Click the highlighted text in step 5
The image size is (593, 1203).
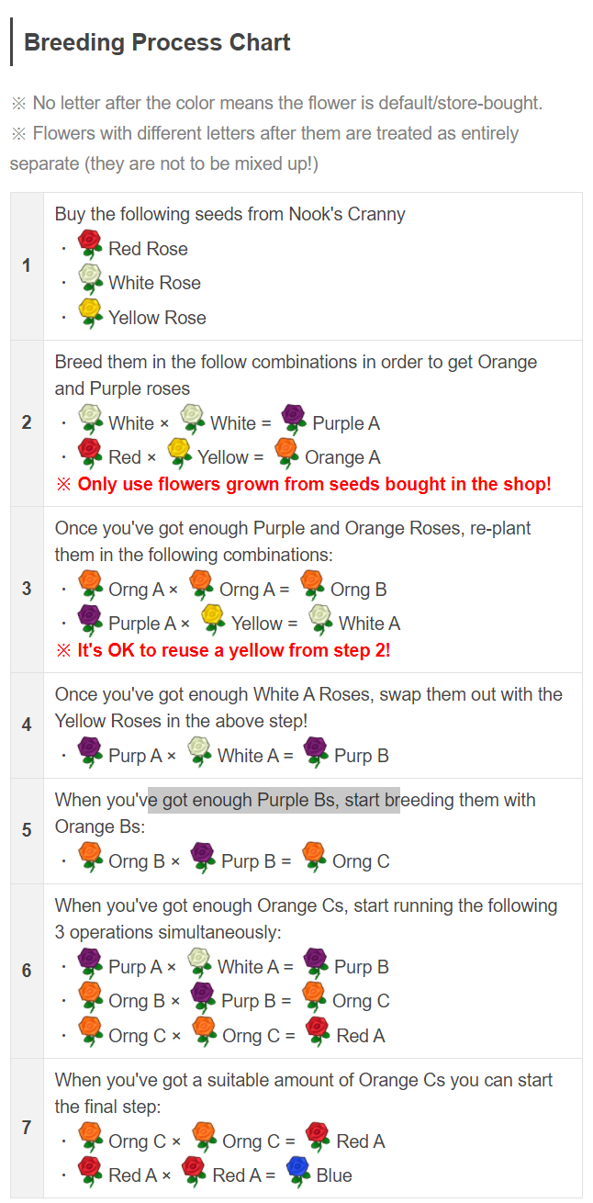point(274,800)
